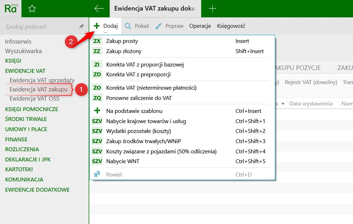353x224 pixels.
Task: Click the back arrow icon
Action: click(99, 9)
